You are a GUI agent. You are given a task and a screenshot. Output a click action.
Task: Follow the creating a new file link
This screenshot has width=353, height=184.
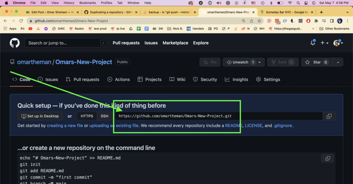[65, 126]
